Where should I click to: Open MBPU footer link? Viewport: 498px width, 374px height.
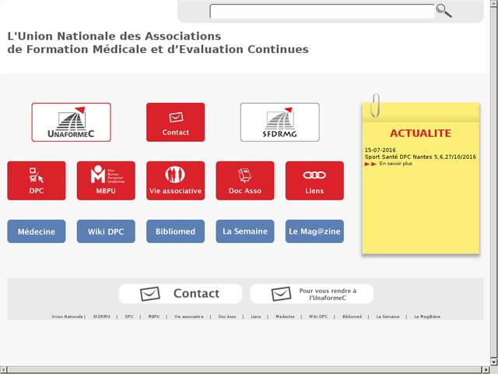[154, 316]
